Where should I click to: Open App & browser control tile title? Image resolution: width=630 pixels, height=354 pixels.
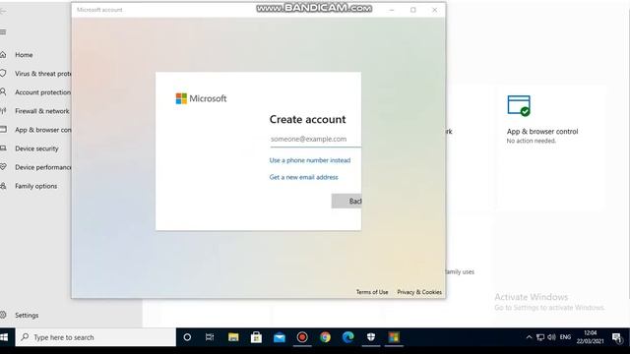(542, 131)
